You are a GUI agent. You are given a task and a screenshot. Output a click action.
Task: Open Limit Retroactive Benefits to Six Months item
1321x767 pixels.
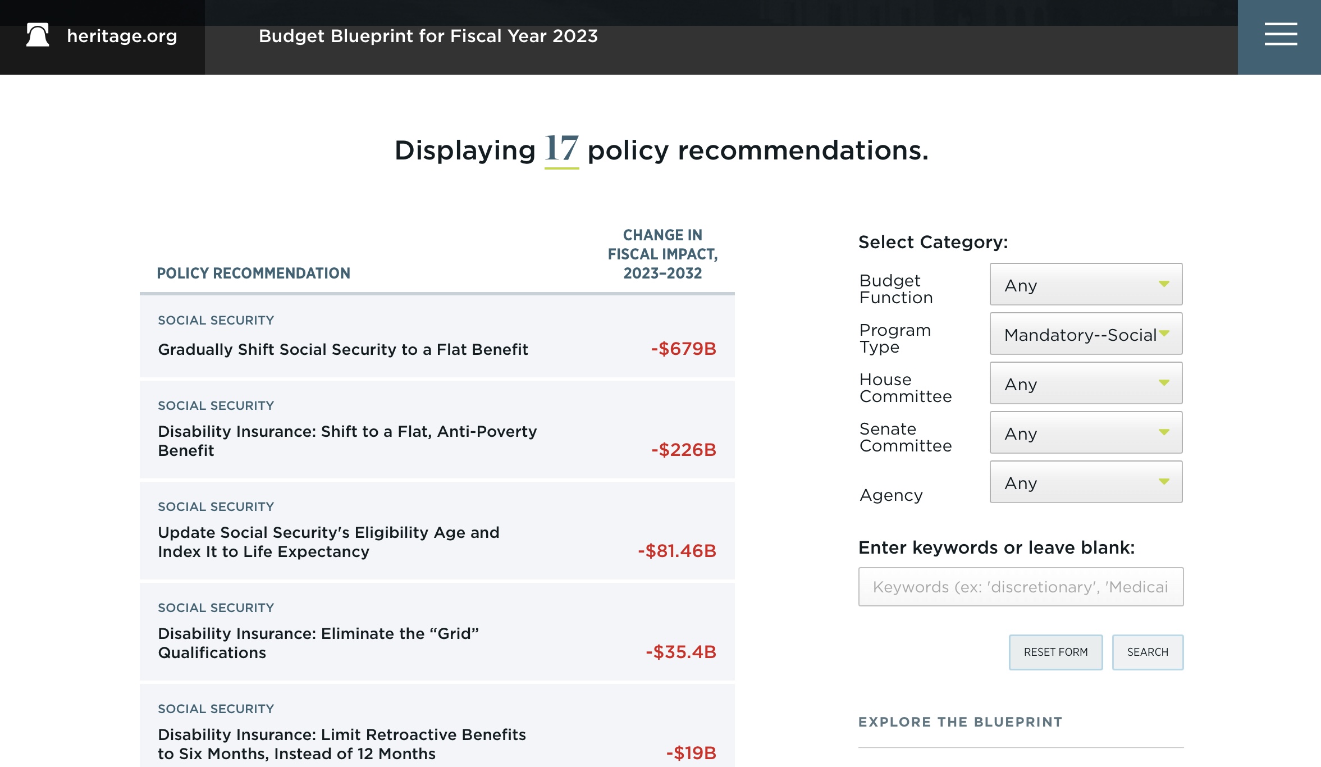341,744
